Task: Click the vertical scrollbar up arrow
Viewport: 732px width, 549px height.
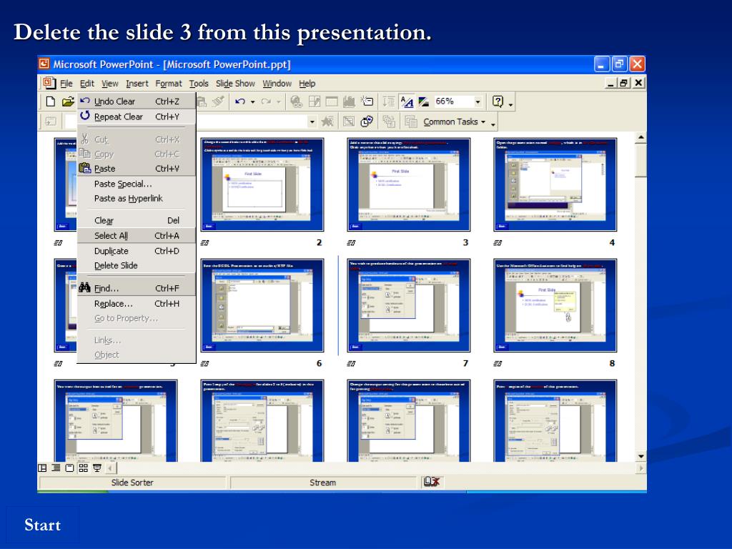Action: pyautogui.click(x=641, y=137)
